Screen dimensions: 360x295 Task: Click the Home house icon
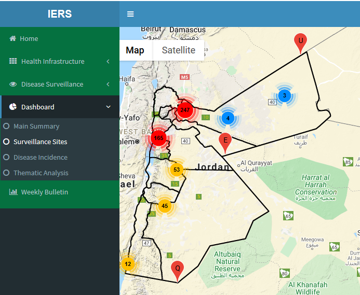point(12,38)
